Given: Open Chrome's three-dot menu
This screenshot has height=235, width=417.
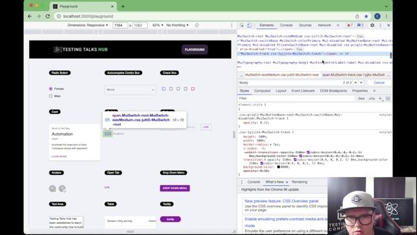Looking at the screenshot, I should tap(386, 16).
